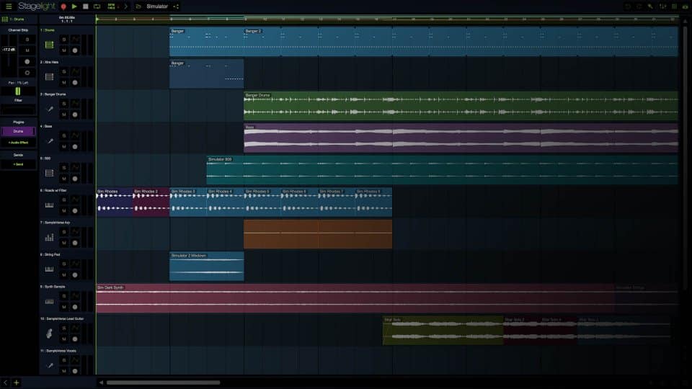
Task: Solo the String Pad track
Action: tap(64, 264)
